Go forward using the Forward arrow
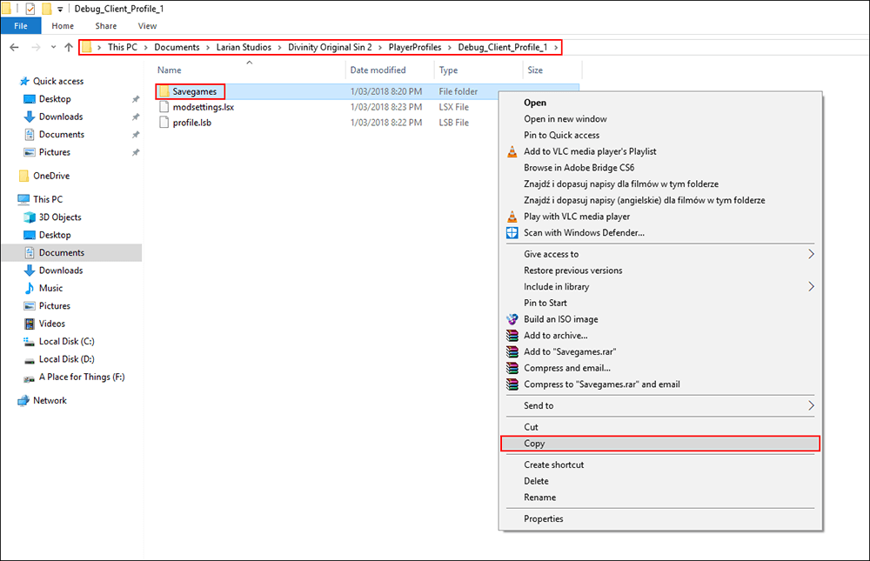 point(36,47)
